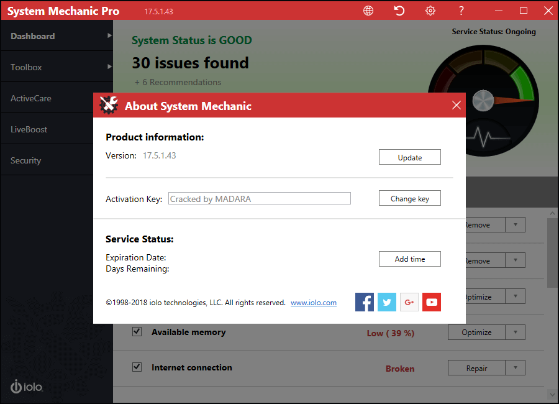Click 'Service Status: Ongoing' text
Screen dimensions: 559x404
(x=494, y=32)
